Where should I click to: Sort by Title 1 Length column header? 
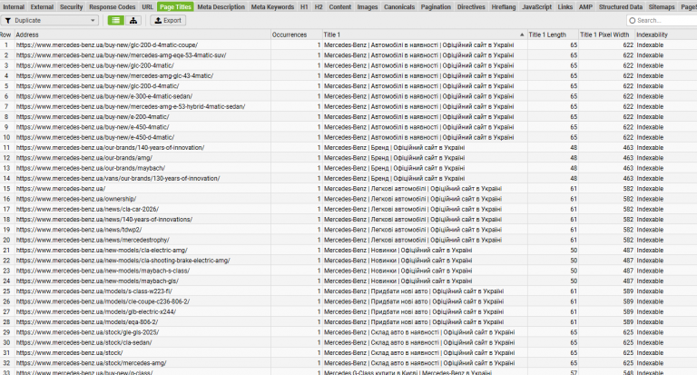tap(553, 35)
